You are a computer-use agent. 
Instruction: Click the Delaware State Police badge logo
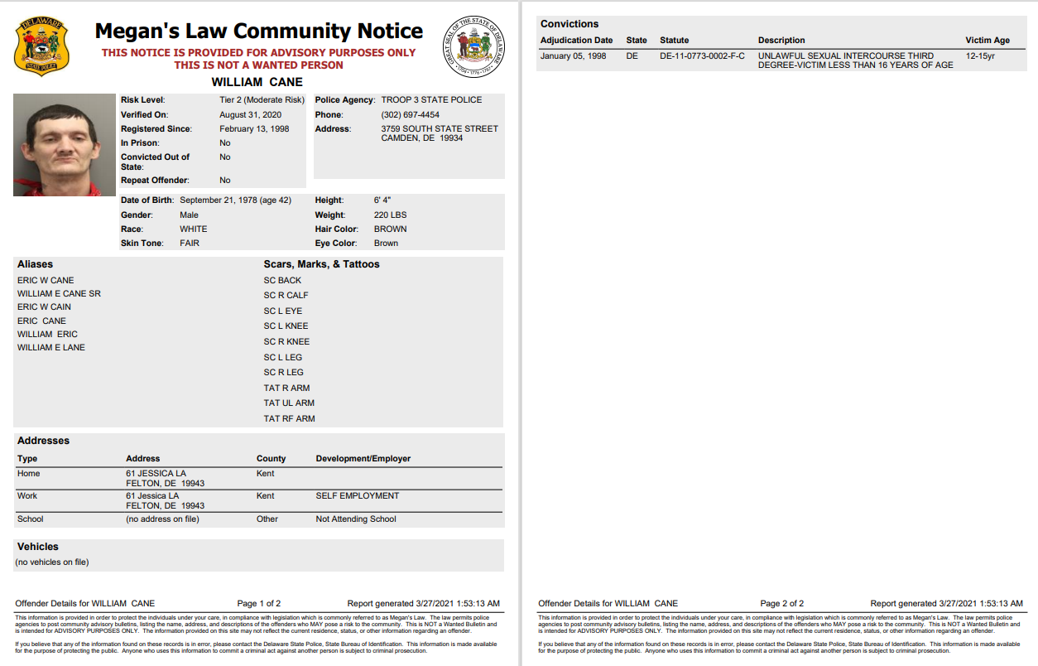pyautogui.click(x=41, y=47)
